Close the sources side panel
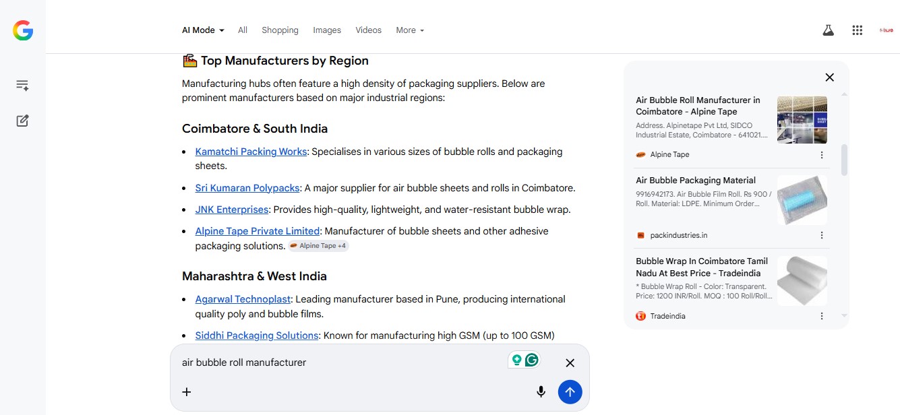The image size is (900, 415). (x=830, y=77)
